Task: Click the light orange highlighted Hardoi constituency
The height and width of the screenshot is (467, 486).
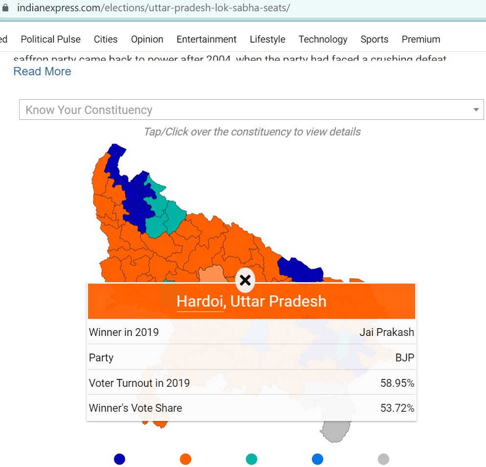Action: [211, 274]
